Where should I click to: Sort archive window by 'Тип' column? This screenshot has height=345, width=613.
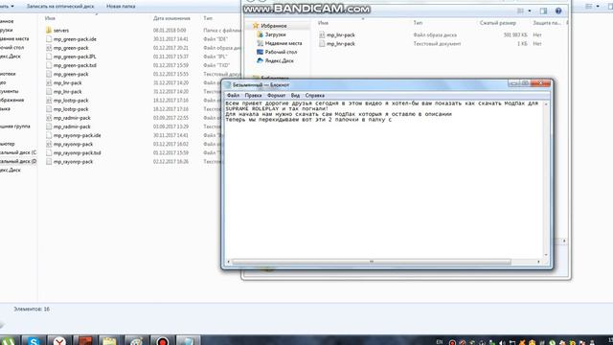tap(418, 23)
